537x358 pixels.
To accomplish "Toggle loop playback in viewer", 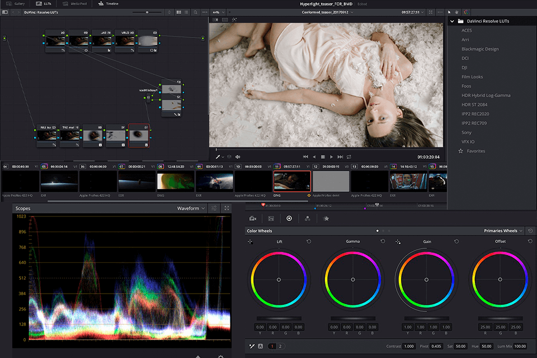I will click(348, 157).
